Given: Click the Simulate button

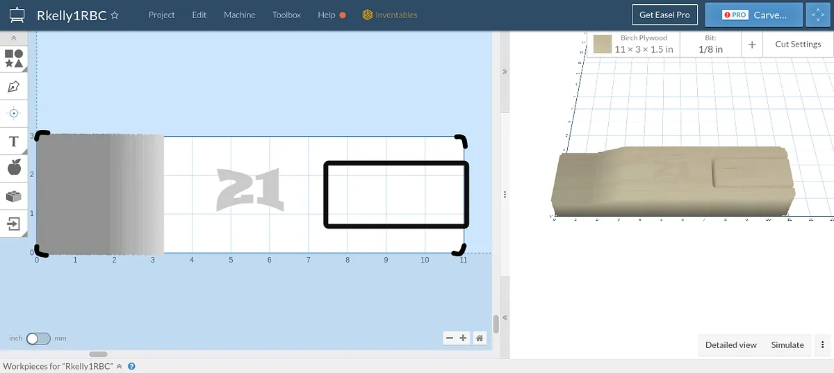Looking at the screenshot, I should pyautogui.click(x=787, y=345).
